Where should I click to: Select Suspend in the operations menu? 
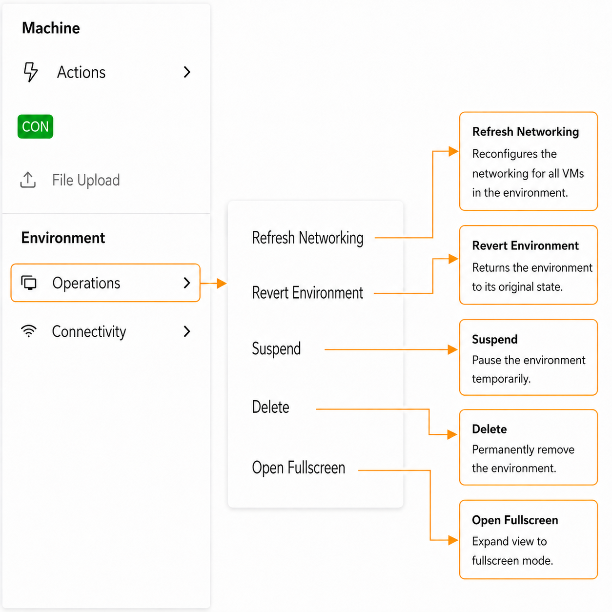(276, 349)
